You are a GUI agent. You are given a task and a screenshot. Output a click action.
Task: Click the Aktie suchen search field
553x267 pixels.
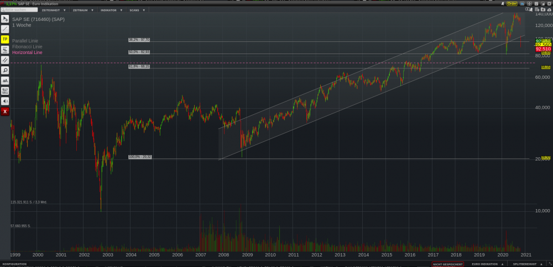(x=20, y=10)
